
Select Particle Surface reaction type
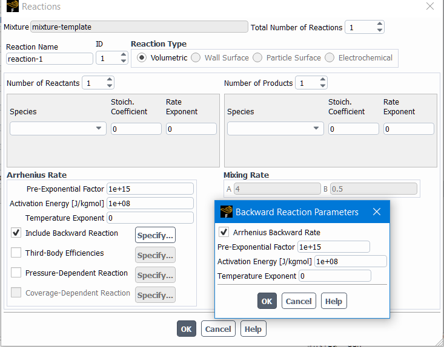(x=257, y=57)
